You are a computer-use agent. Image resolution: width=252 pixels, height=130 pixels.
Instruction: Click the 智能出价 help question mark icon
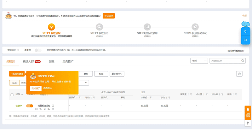(18, 50)
